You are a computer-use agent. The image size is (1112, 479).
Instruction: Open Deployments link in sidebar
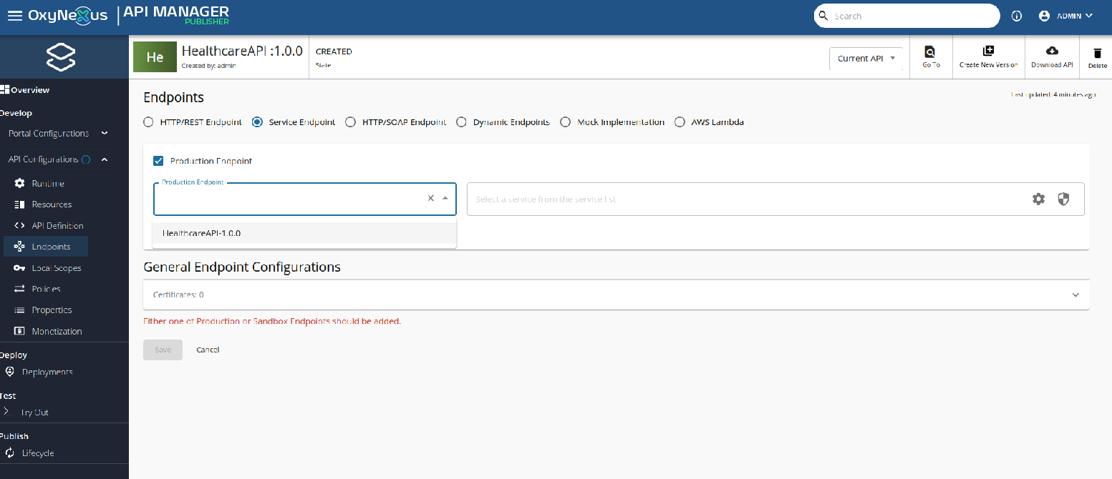pyautogui.click(x=47, y=372)
